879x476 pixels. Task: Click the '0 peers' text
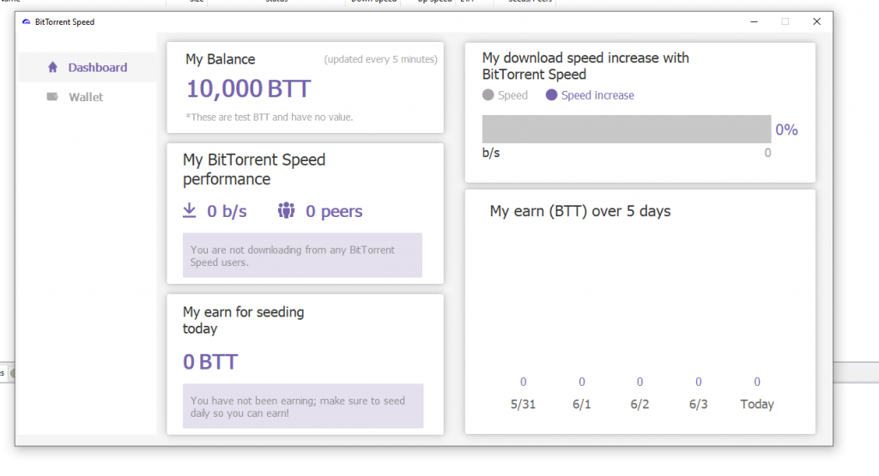[x=334, y=211]
